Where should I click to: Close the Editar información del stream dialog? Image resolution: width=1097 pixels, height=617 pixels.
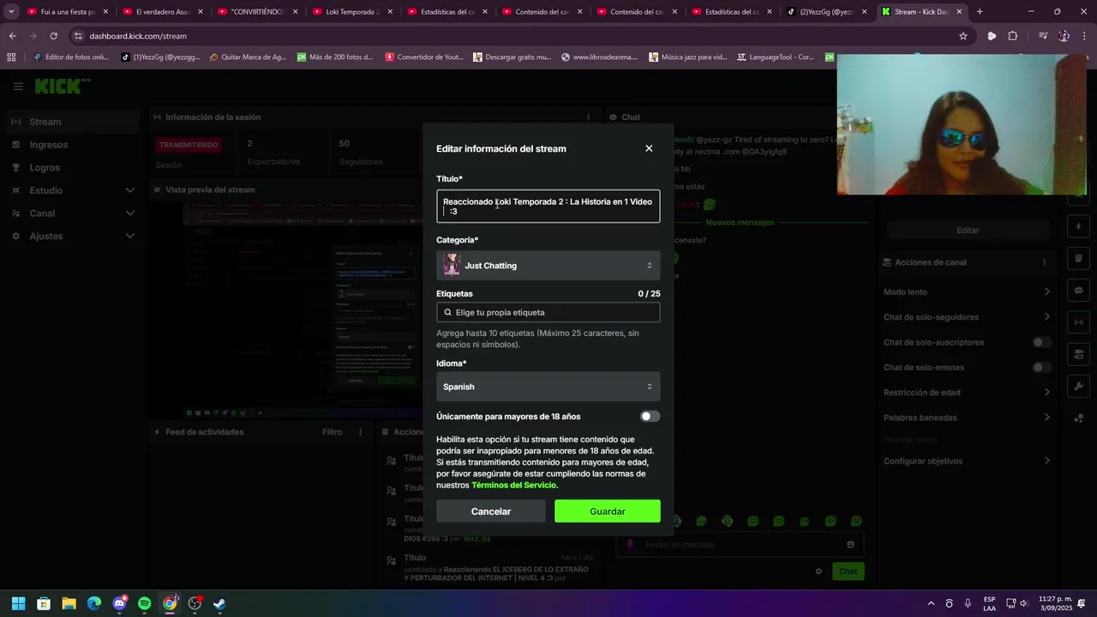(x=649, y=148)
